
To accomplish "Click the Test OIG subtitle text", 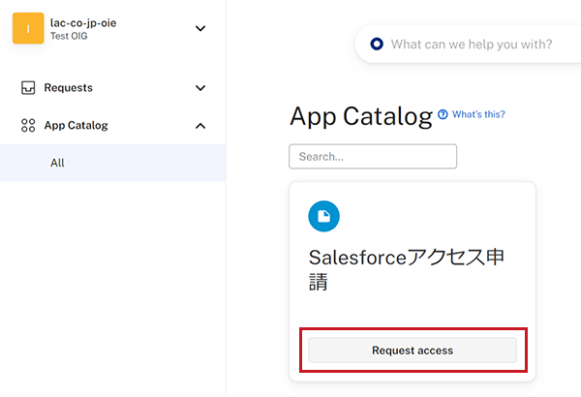I will click(69, 36).
